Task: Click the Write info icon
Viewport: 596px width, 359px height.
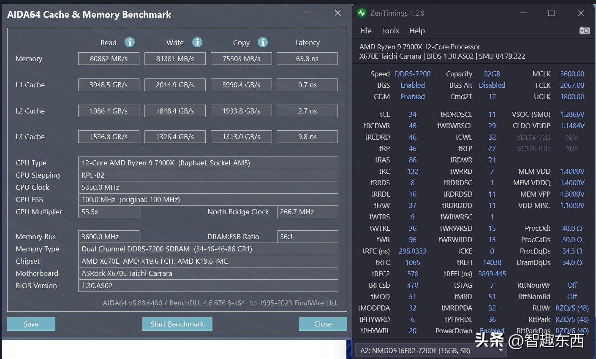Action: (197, 42)
